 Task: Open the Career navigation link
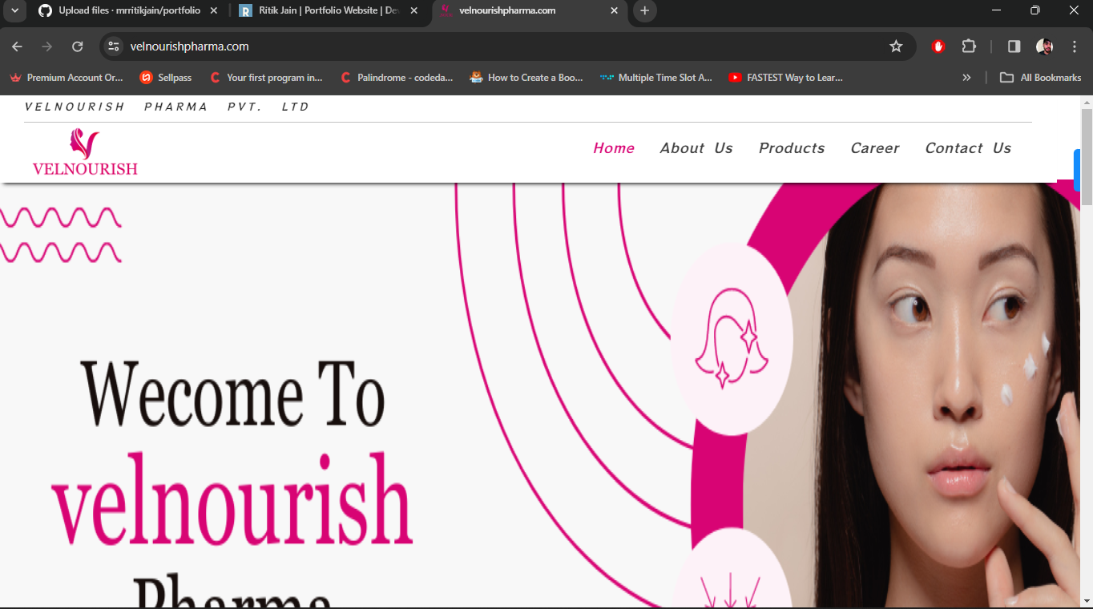875,148
